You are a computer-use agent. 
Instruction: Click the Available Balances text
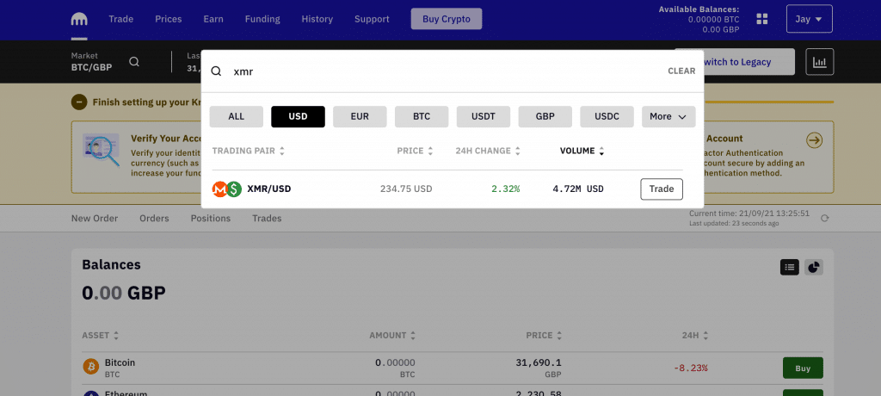(x=699, y=9)
